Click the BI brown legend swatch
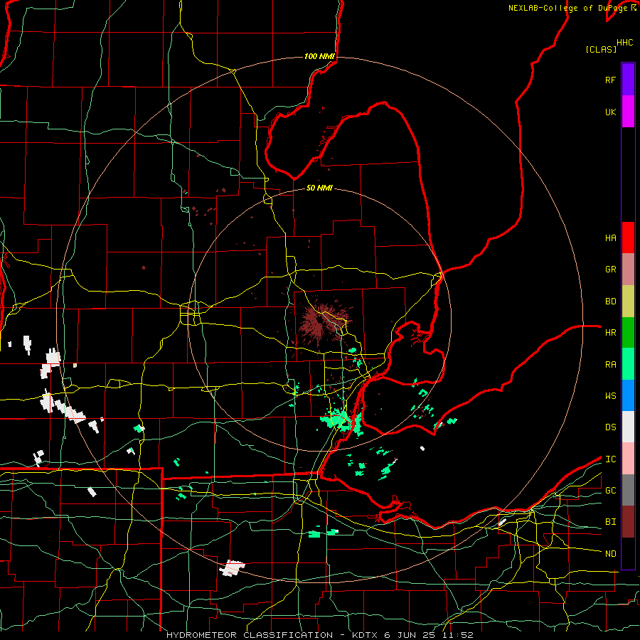Viewport: 640px width, 640px height. [x=628, y=522]
